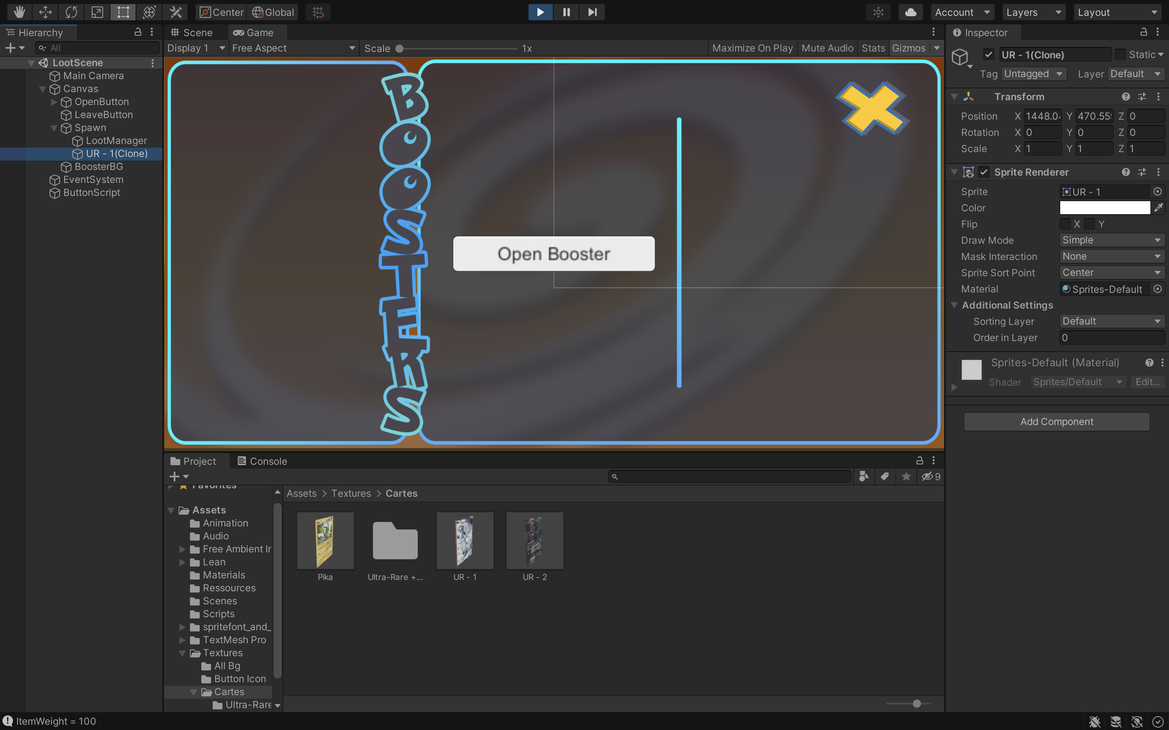Pick sprite with object selector circle
The image size is (1169, 730).
click(1157, 192)
